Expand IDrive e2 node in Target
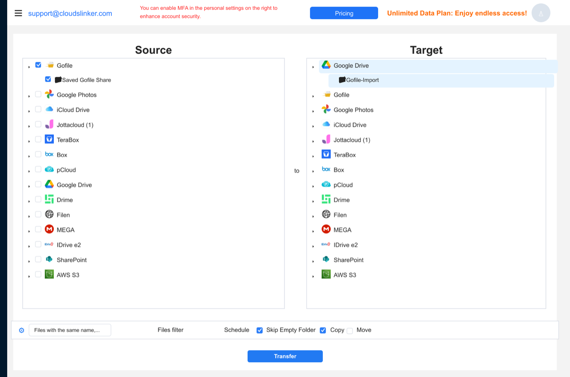The image size is (570, 377). coord(313,246)
